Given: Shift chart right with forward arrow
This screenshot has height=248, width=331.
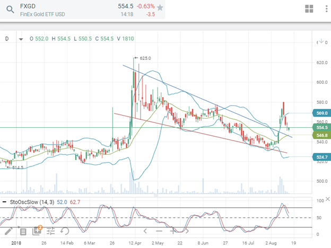Looking at the screenshot, I should click(187, 231).
